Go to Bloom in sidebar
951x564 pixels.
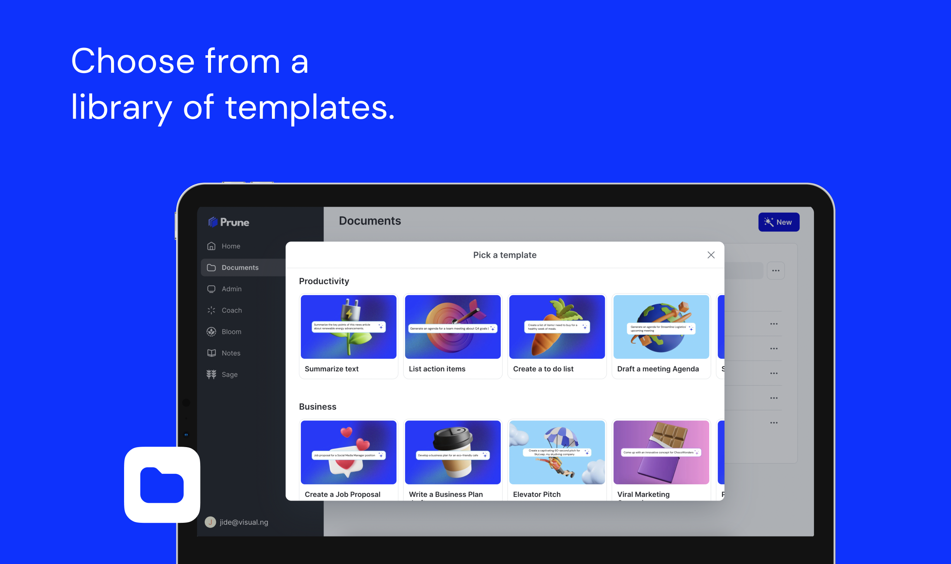point(231,332)
